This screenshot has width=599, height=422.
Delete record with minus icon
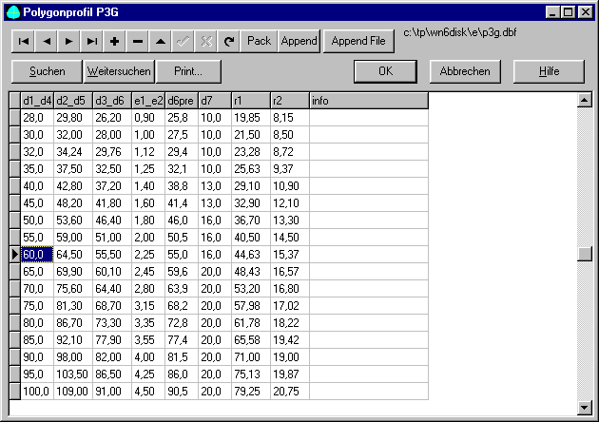(138, 42)
